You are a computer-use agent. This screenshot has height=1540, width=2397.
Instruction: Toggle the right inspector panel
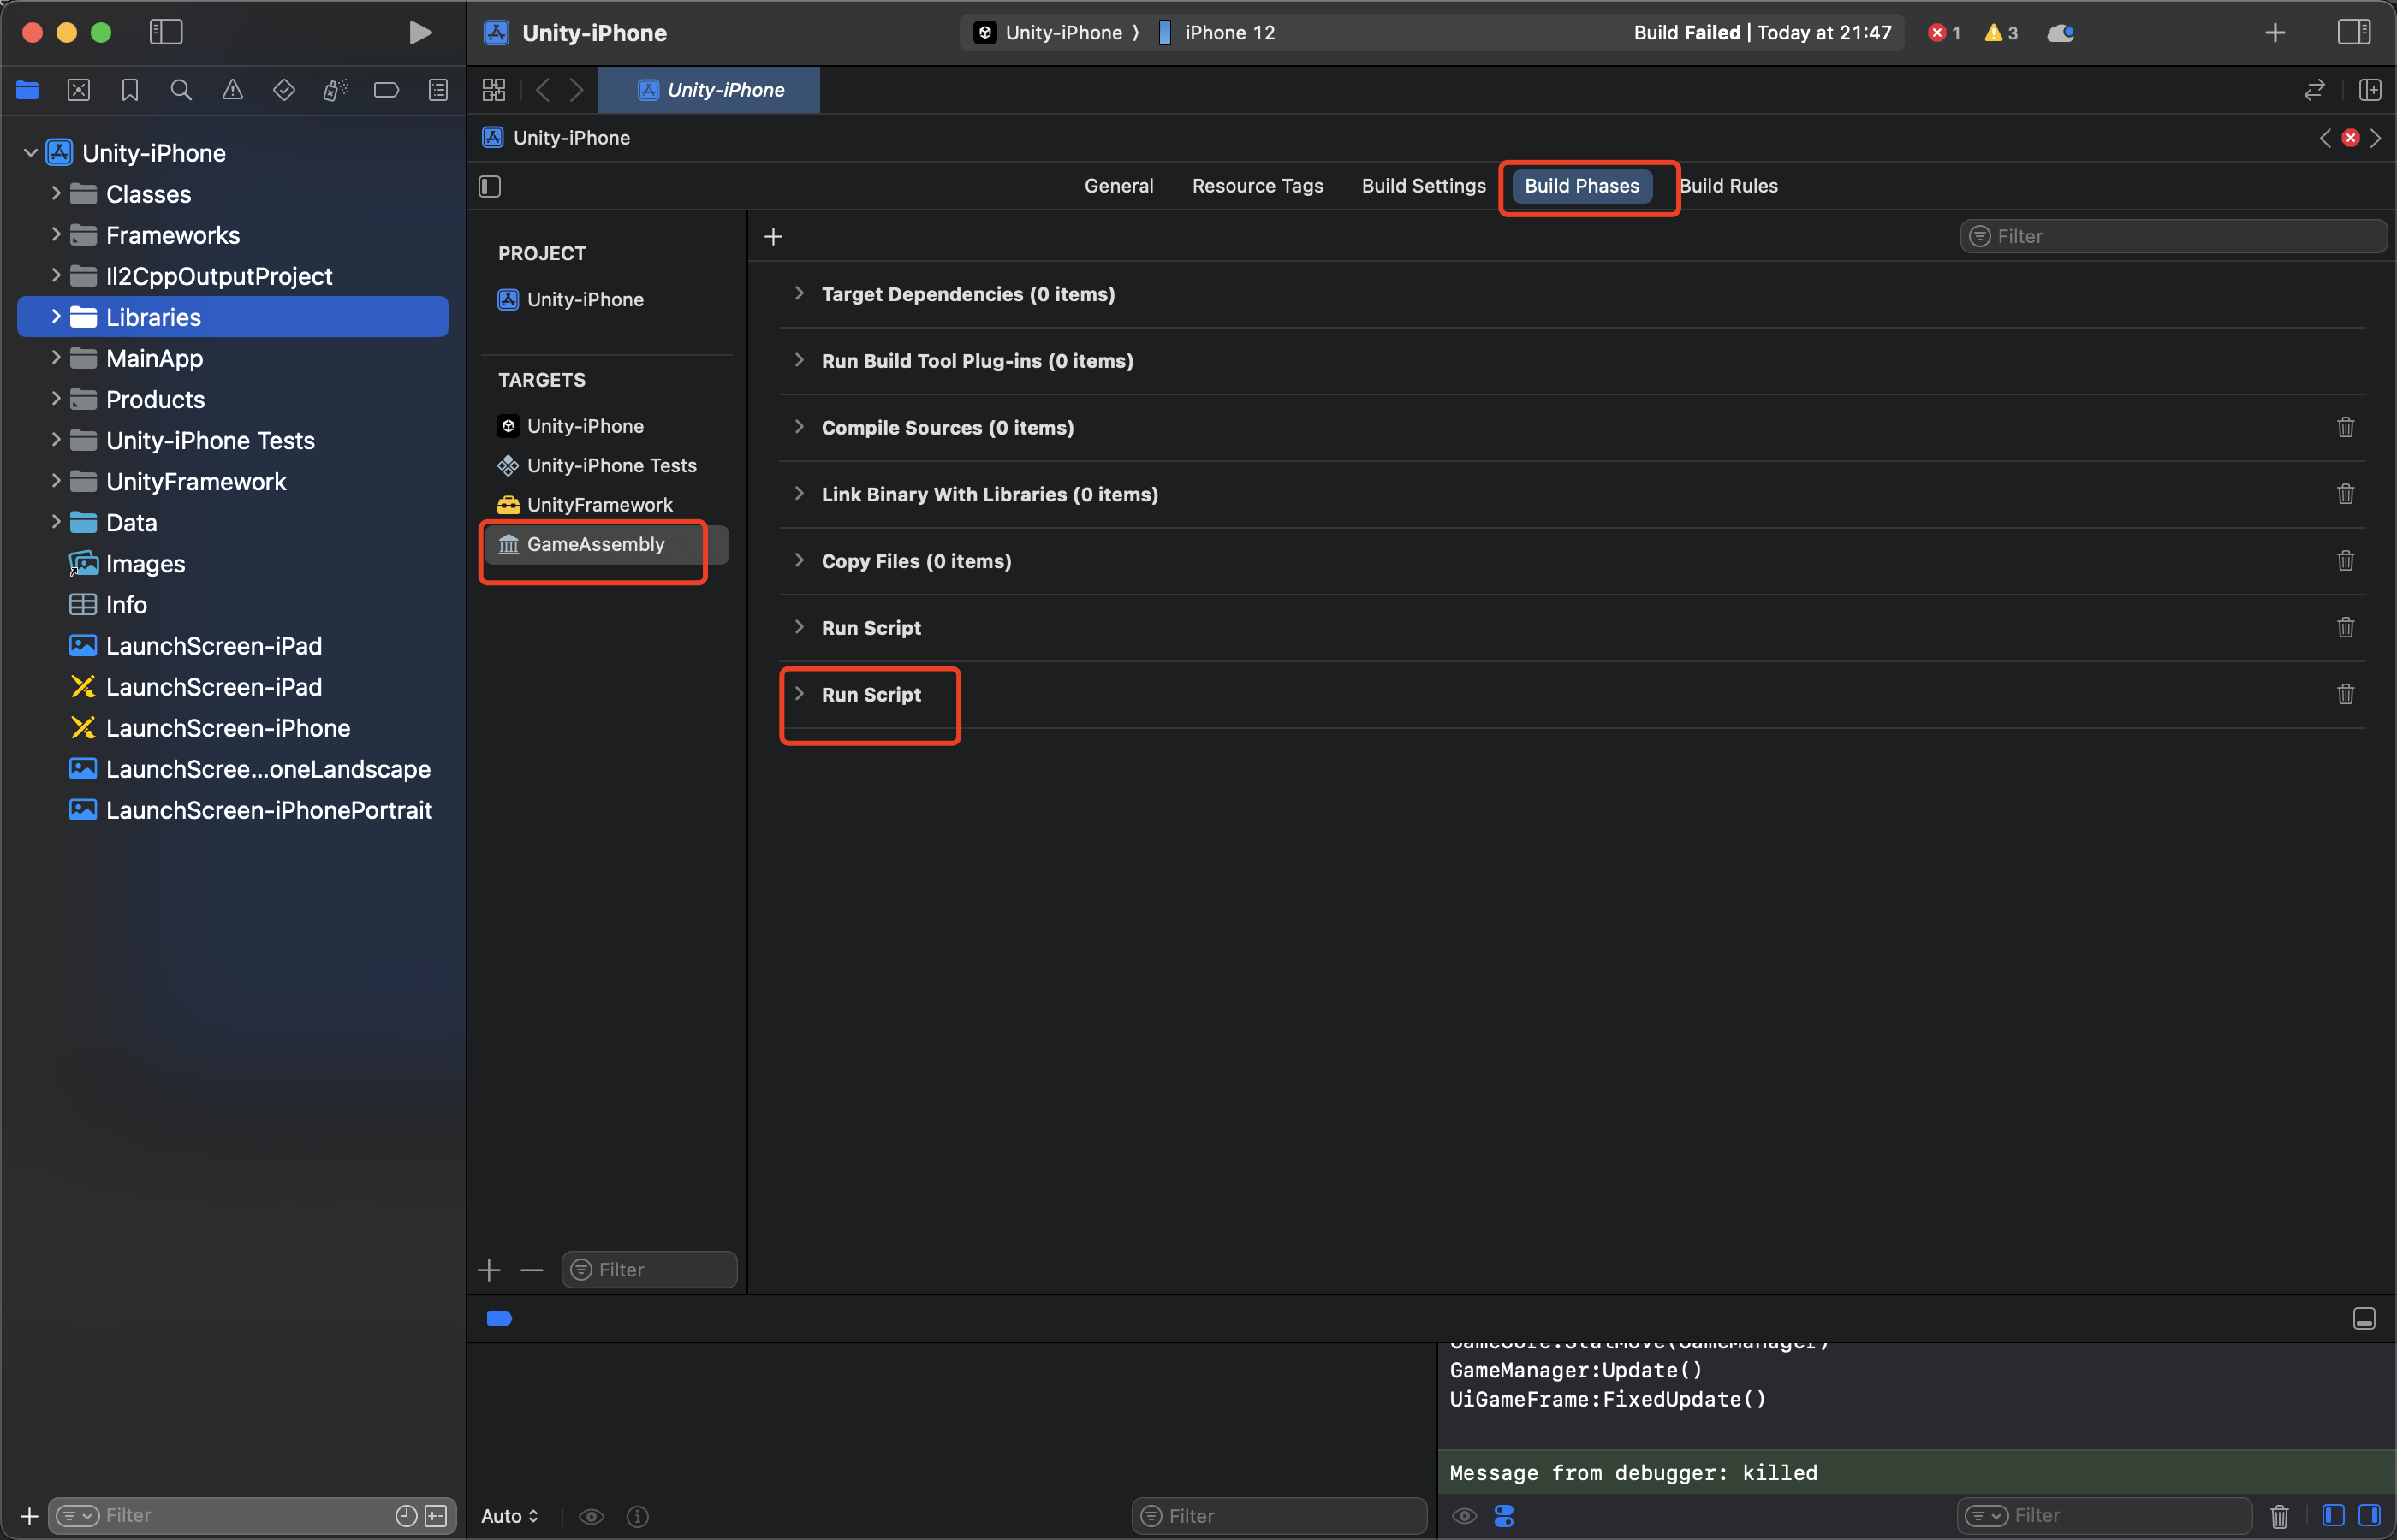pyautogui.click(x=2353, y=32)
